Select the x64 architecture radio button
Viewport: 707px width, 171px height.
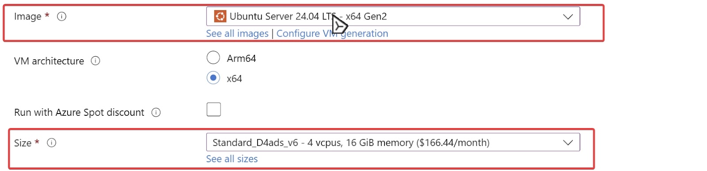click(213, 78)
